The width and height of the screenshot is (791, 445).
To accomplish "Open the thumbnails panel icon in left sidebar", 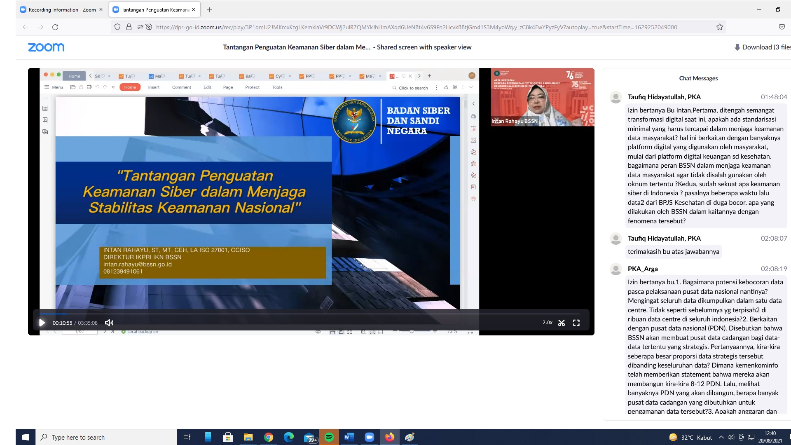I will click(x=45, y=108).
